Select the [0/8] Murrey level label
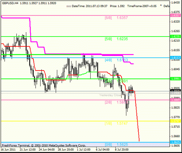182x153 pixels. click(108, 145)
